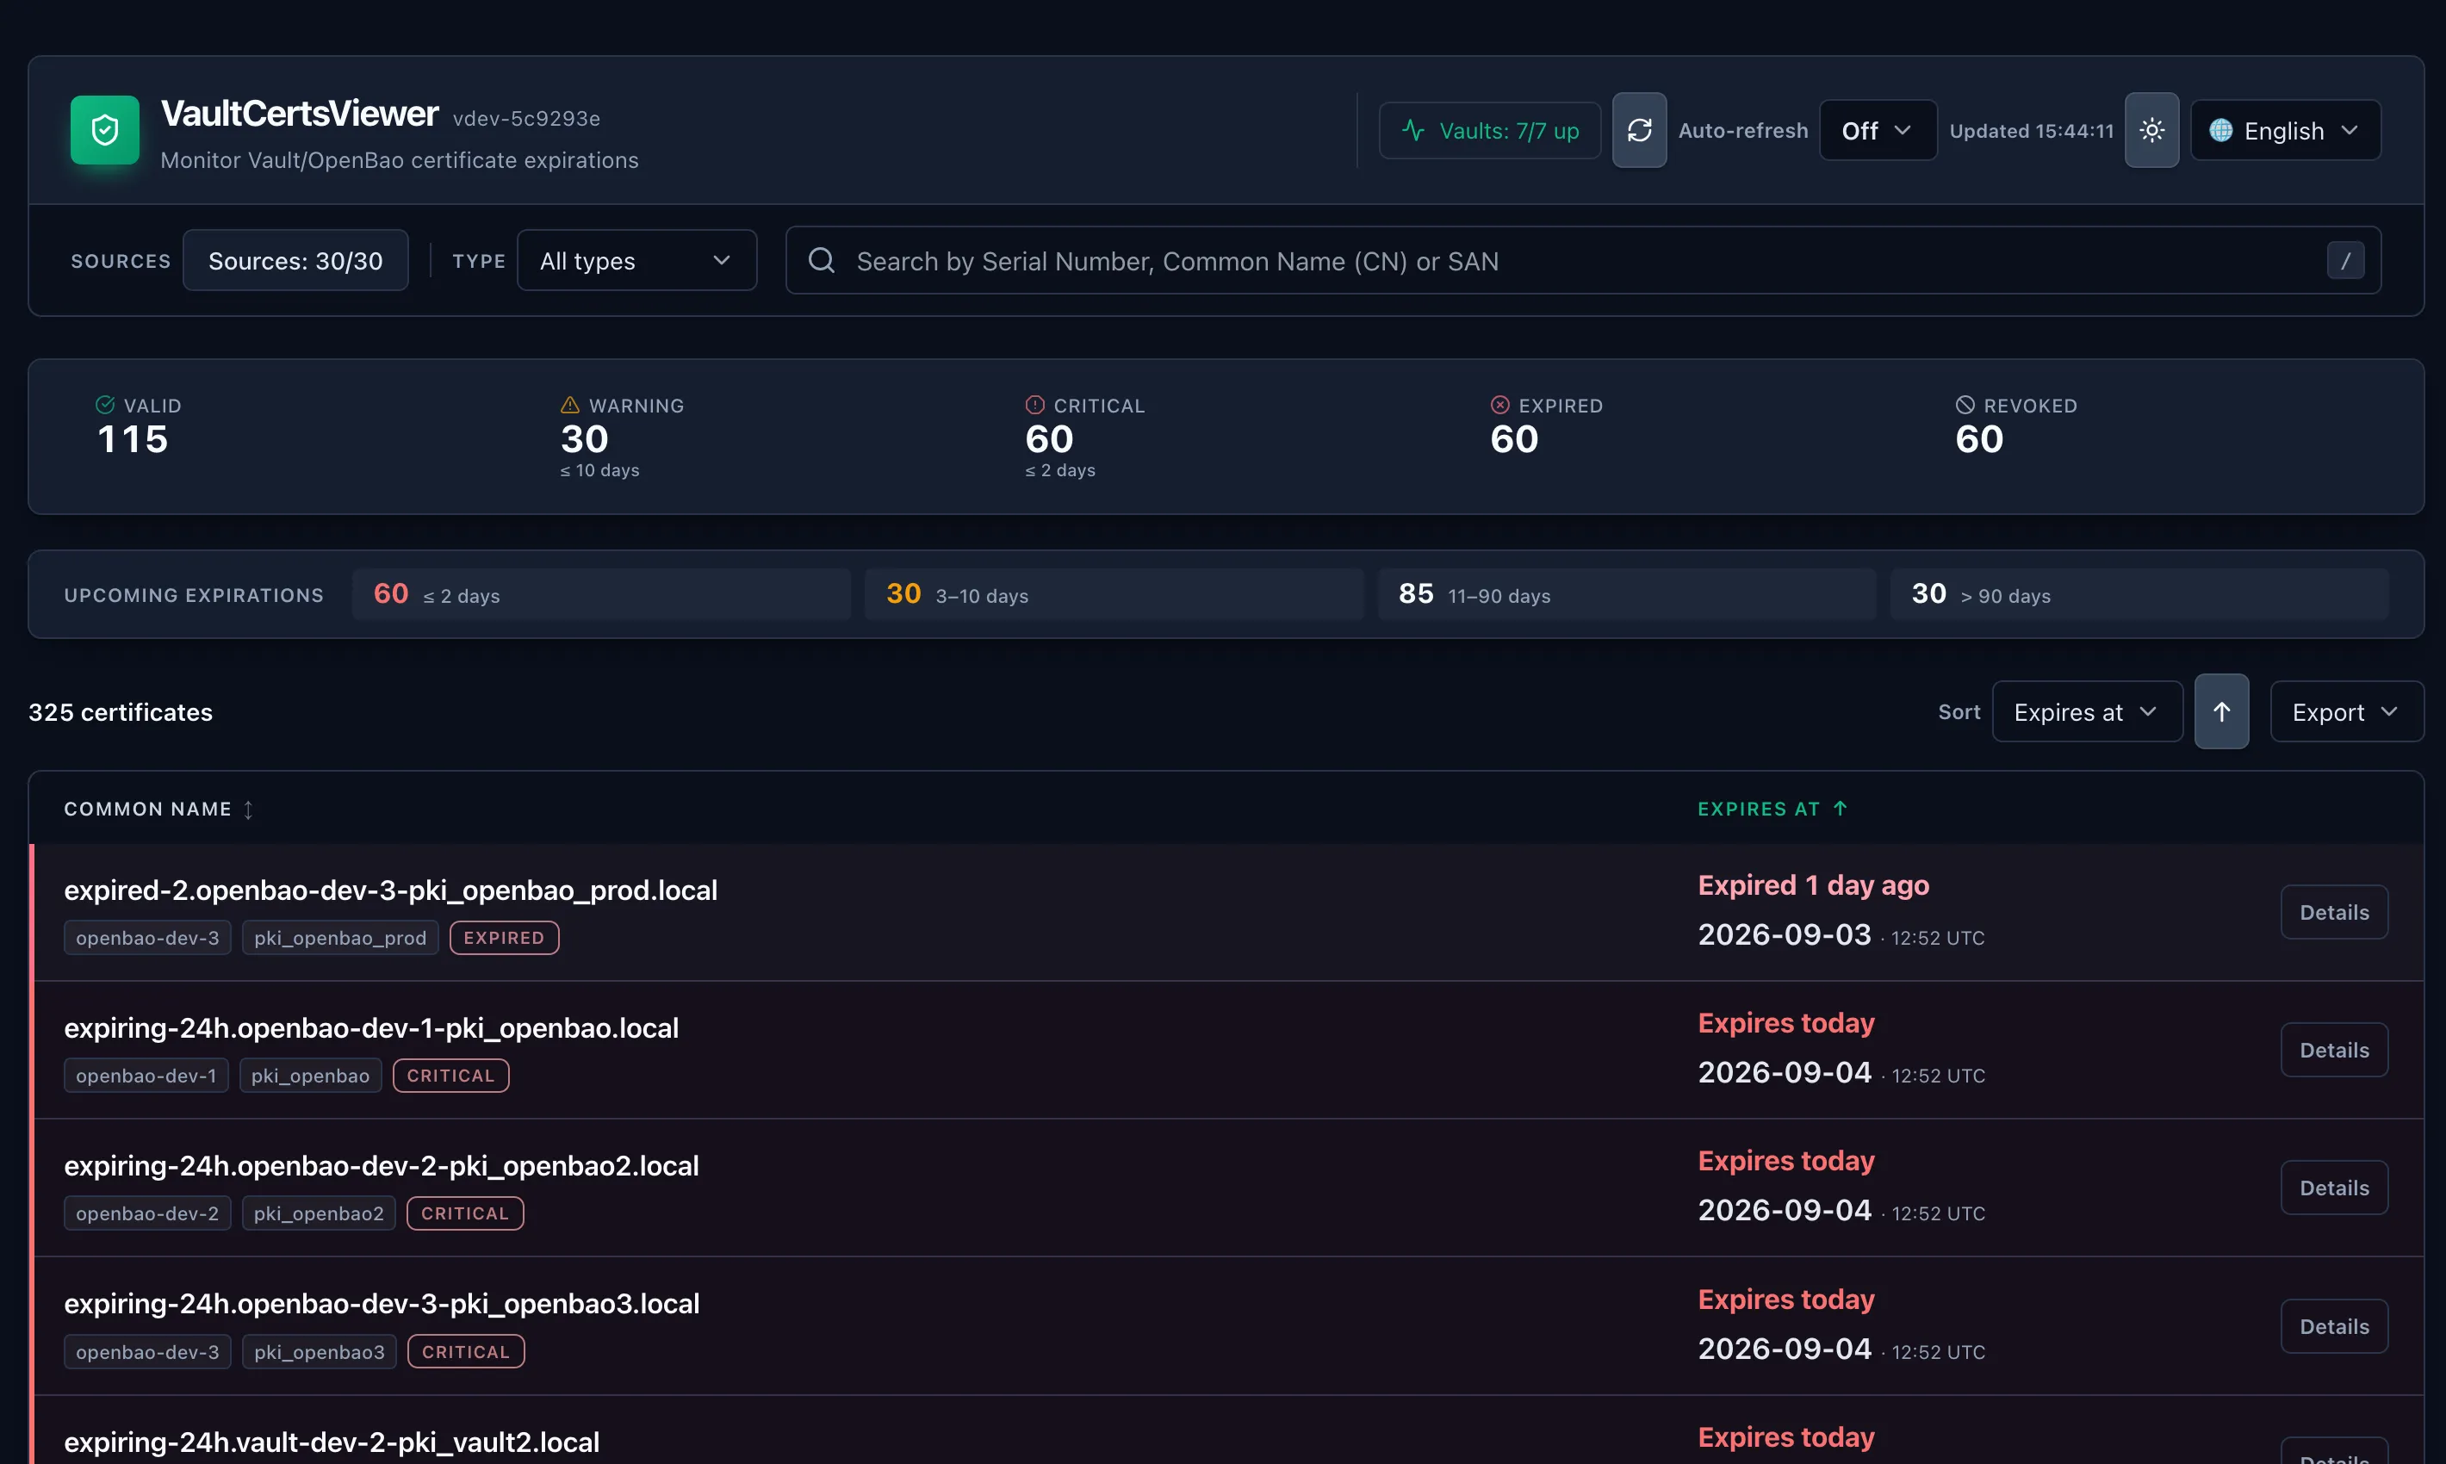Toggle light theme with the sun icon
The height and width of the screenshot is (1464, 2446).
pyautogui.click(x=2151, y=130)
